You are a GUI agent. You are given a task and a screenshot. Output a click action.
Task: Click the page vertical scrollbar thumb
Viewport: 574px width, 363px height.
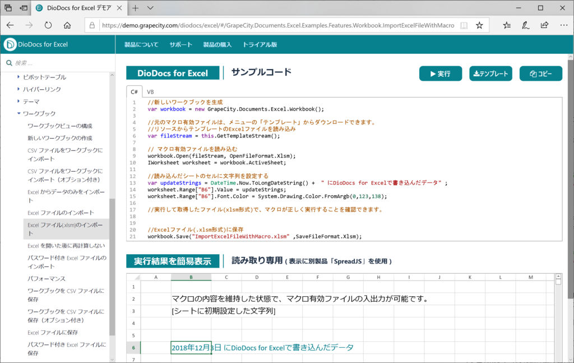(x=571, y=180)
